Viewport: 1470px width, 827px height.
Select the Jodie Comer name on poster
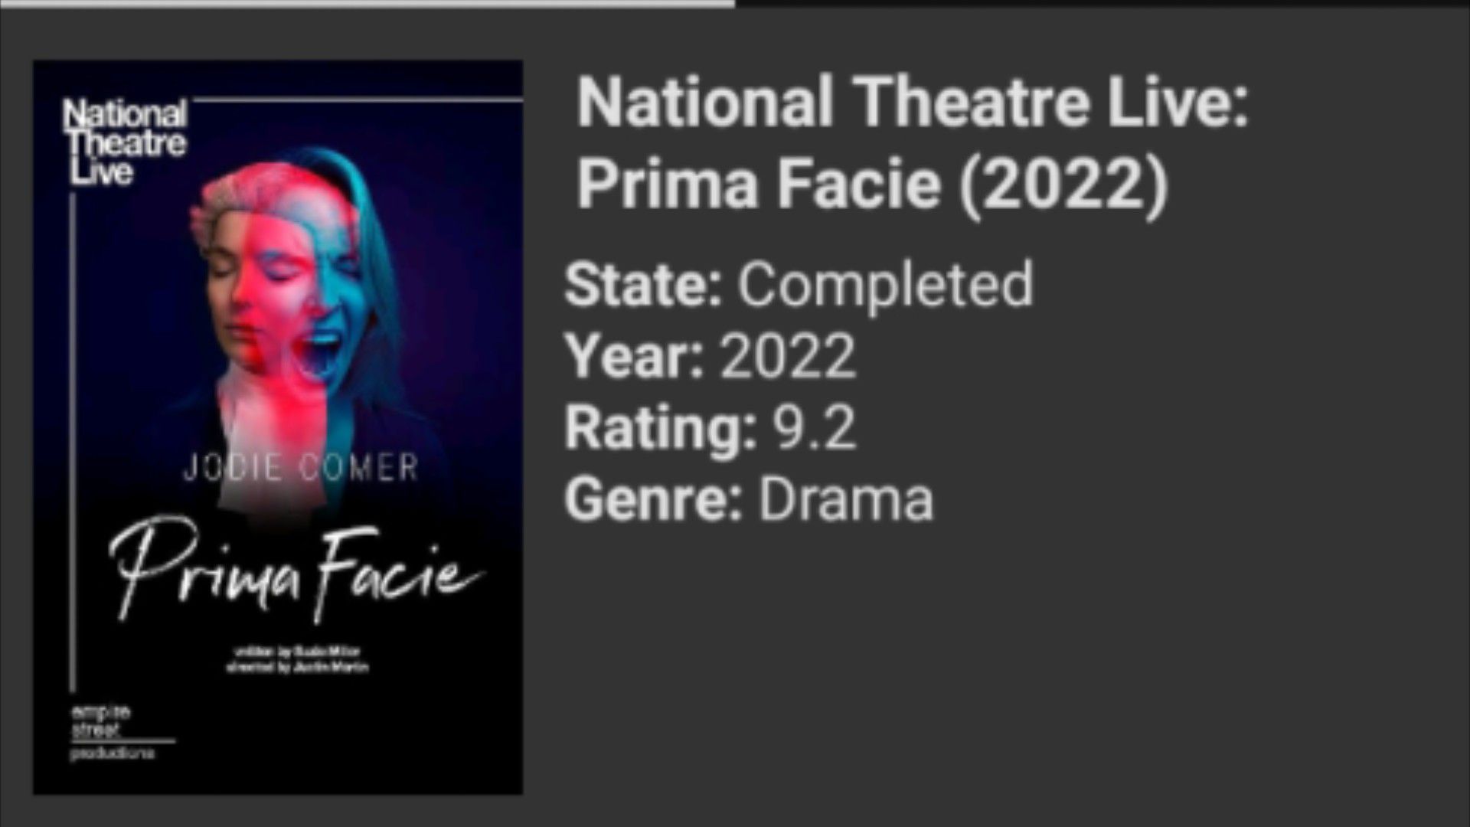[301, 468]
